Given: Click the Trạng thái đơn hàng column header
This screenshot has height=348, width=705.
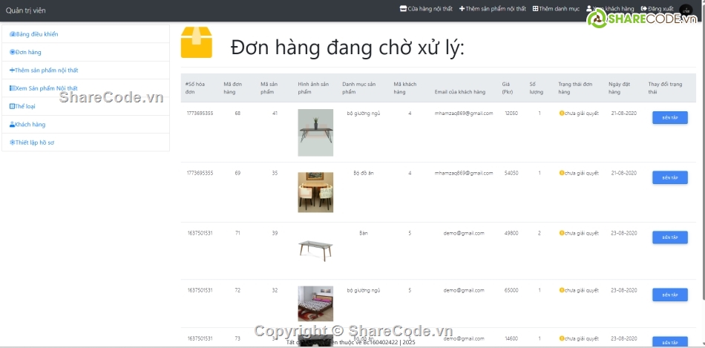Looking at the screenshot, I should 575,88.
